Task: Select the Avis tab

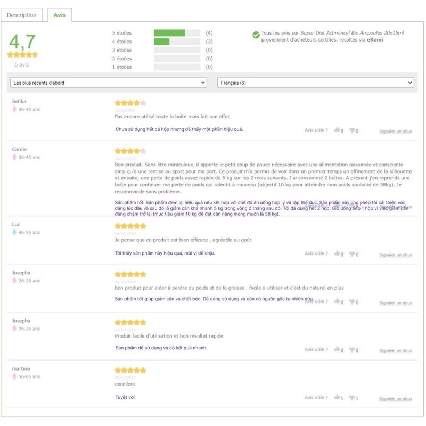Action: click(61, 16)
